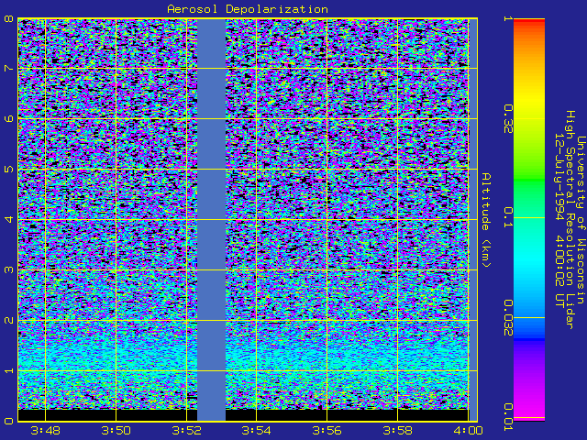Click the 'Aerosol Depolarization' chart title

(x=248, y=9)
